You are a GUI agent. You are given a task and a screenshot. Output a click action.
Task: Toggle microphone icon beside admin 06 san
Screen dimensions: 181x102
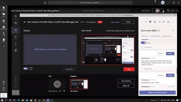click(x=64, y=91)
